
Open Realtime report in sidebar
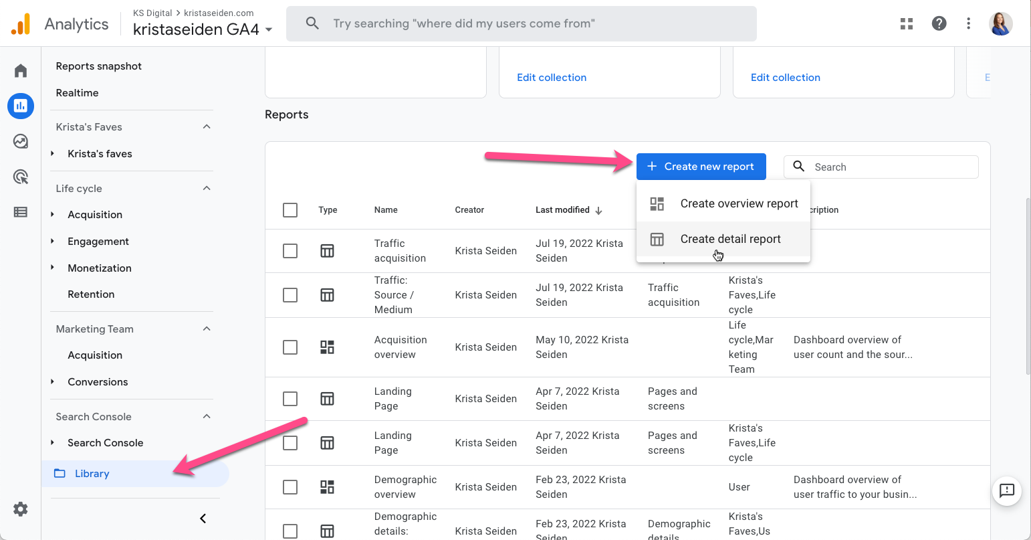click(x=77, y=93)
